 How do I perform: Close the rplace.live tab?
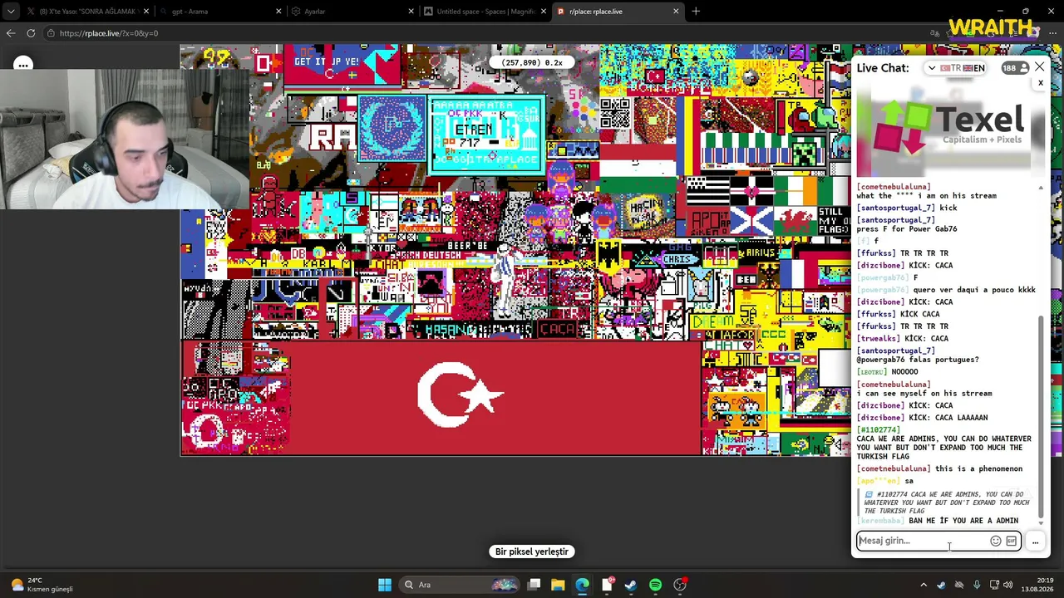tap(676, 12)
